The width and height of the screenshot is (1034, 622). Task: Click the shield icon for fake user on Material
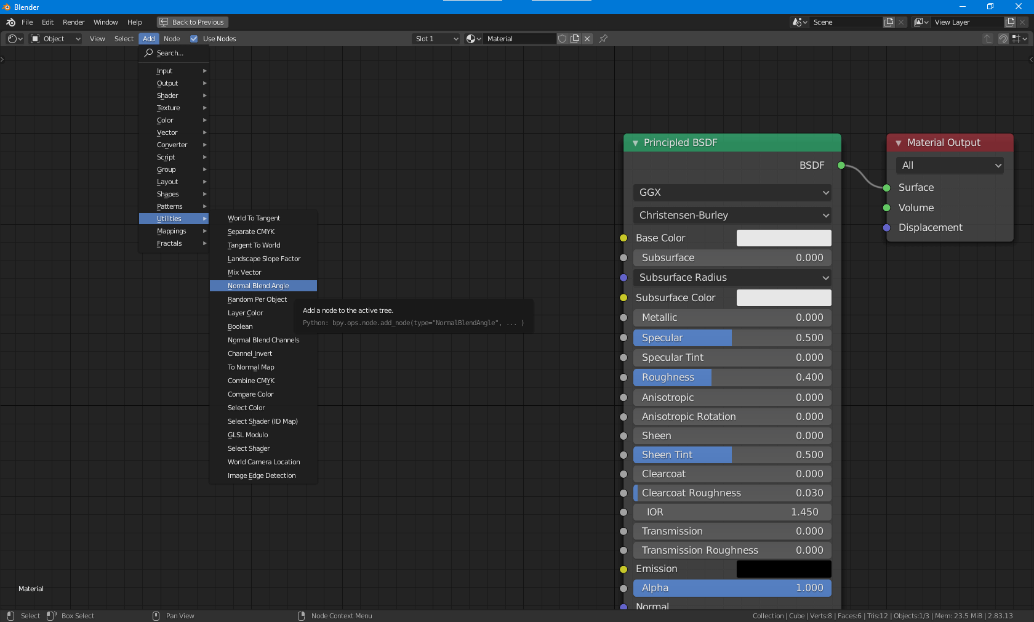point(562,39)
